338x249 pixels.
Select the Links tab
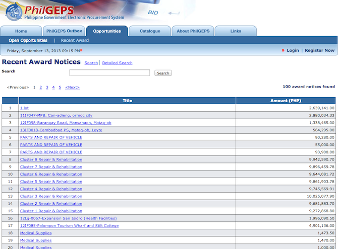236,31
